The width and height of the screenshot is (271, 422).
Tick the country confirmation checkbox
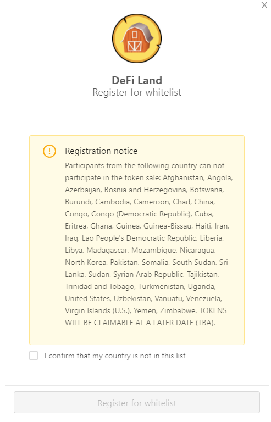tap(34, 356)
